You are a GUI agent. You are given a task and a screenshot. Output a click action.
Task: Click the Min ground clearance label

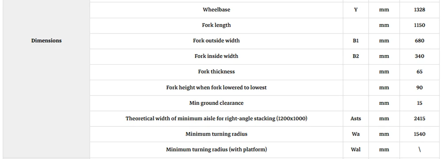pyautogui.click(x=216, y=103)
